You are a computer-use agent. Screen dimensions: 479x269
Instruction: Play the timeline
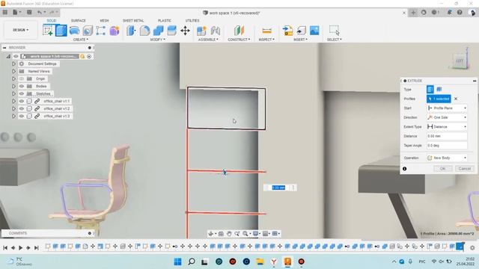coord(20,247)
